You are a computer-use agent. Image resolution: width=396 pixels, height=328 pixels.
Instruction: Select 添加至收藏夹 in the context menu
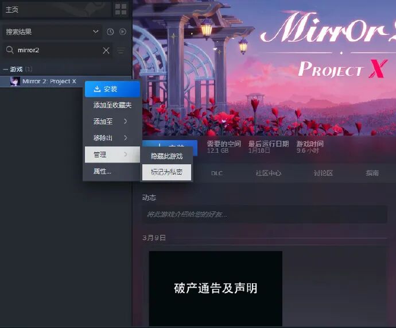tap(112, 105)
